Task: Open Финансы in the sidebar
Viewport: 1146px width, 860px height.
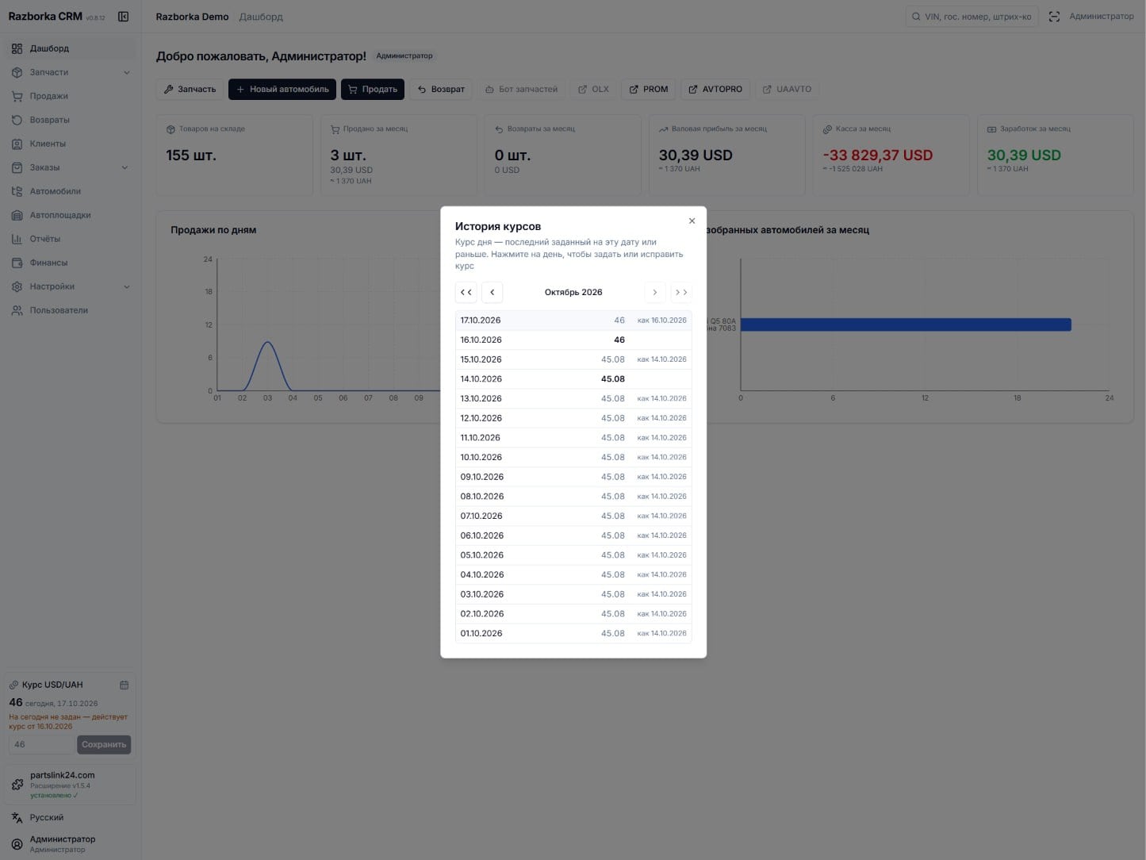Action: point(70,263)
